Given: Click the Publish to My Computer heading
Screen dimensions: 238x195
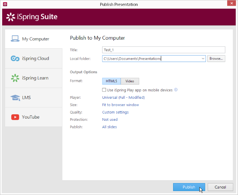Looking at the screenshot, I should [97, 38].
